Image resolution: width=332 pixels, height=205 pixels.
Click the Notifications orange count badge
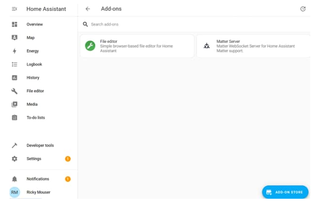(68, 179)
